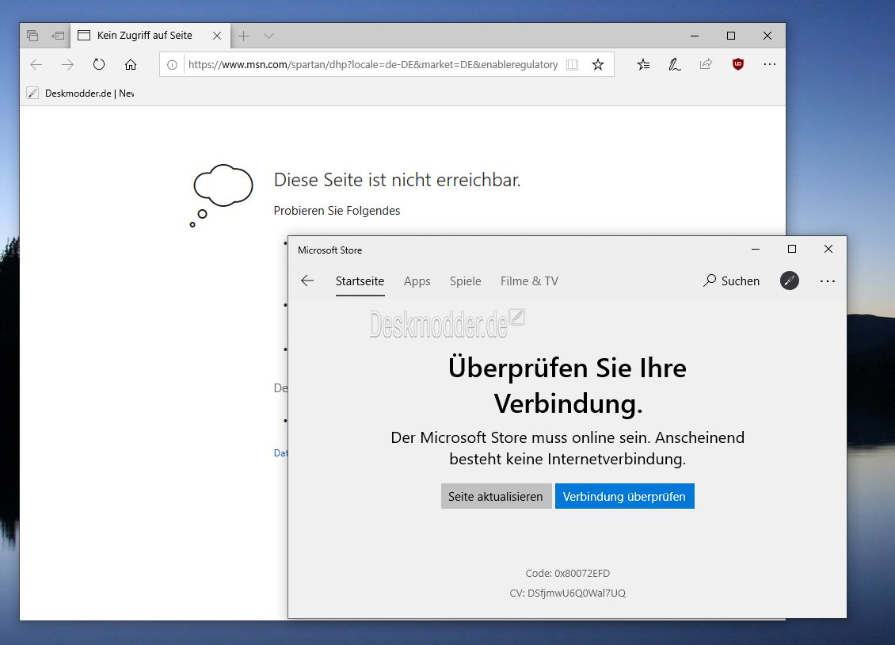
Task: Click the tabs-set-aside view icon in Edge
Action: (x=32, y=36)
